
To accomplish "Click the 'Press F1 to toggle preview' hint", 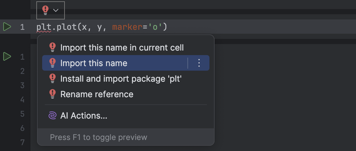I will click(x=99, y=137).
